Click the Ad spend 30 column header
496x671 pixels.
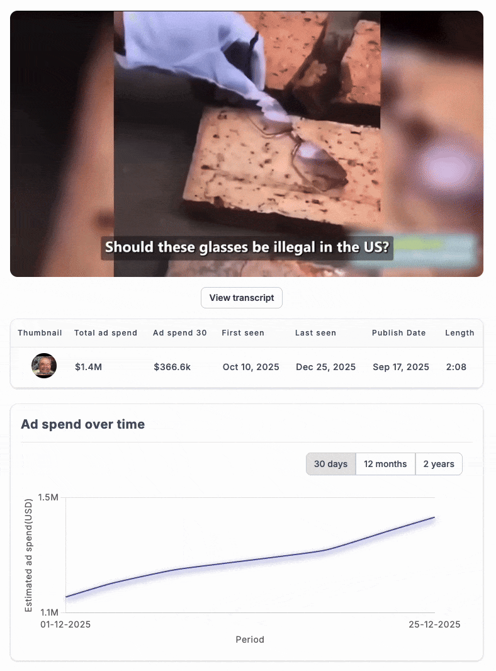[x=180, y=333]
